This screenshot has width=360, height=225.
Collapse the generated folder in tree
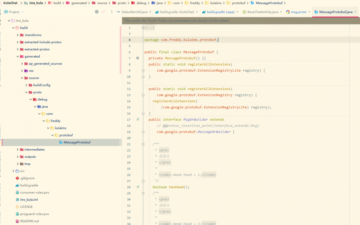[x=18, y=57]
